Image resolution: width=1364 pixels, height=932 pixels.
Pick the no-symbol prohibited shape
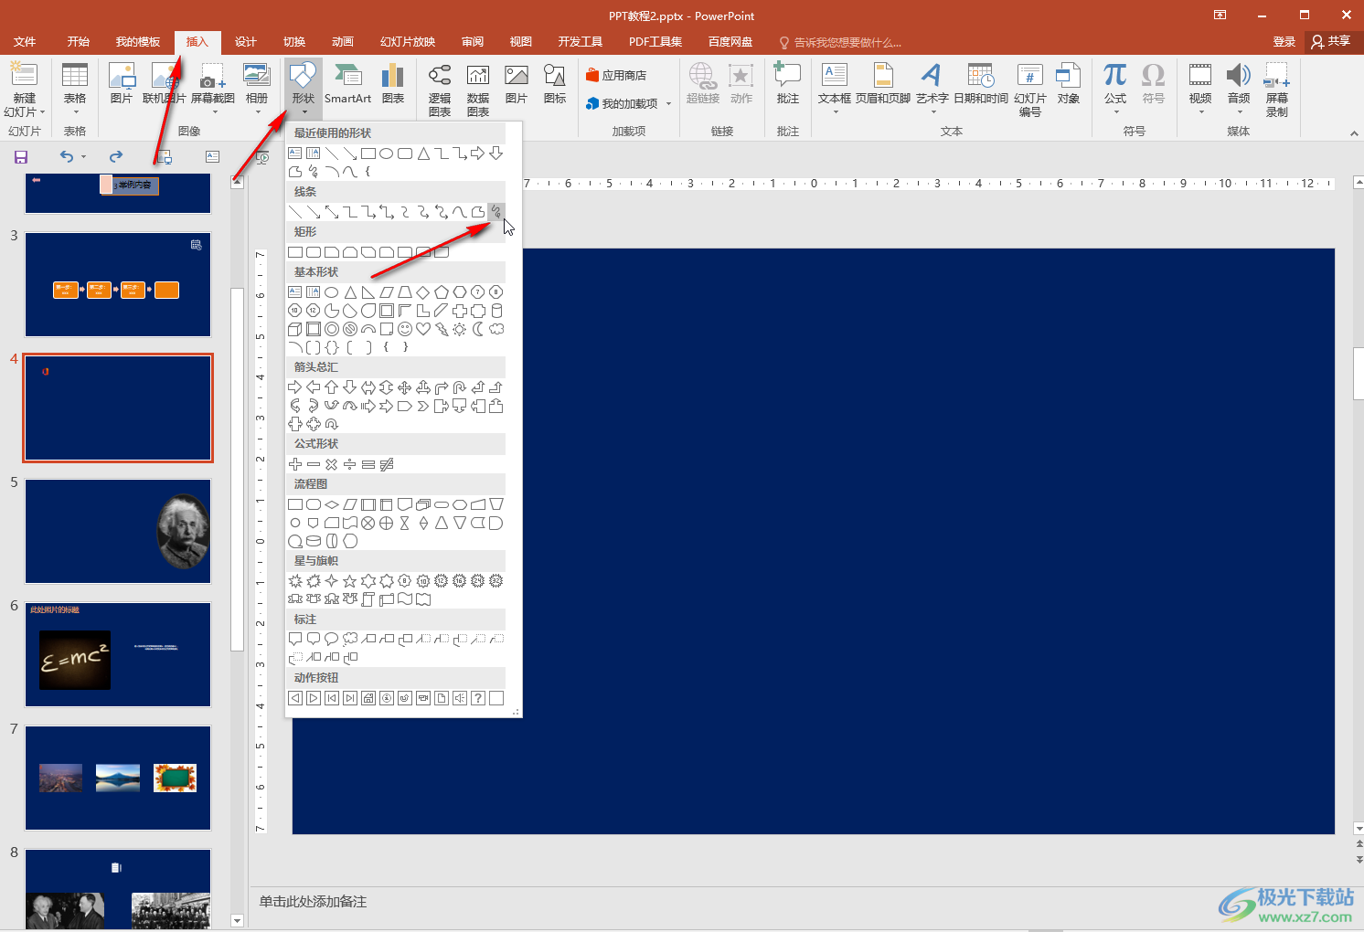tap(350, 329)
